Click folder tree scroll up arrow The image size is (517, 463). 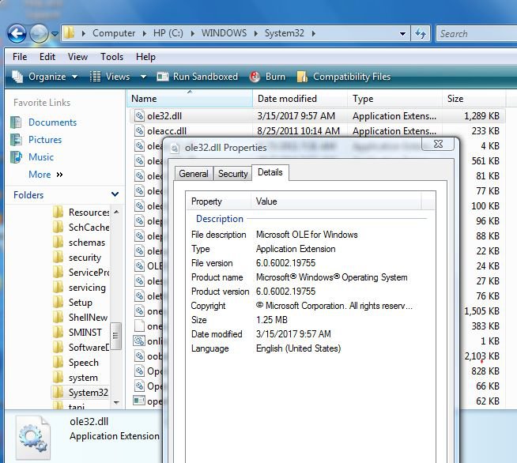click(116, 212)
